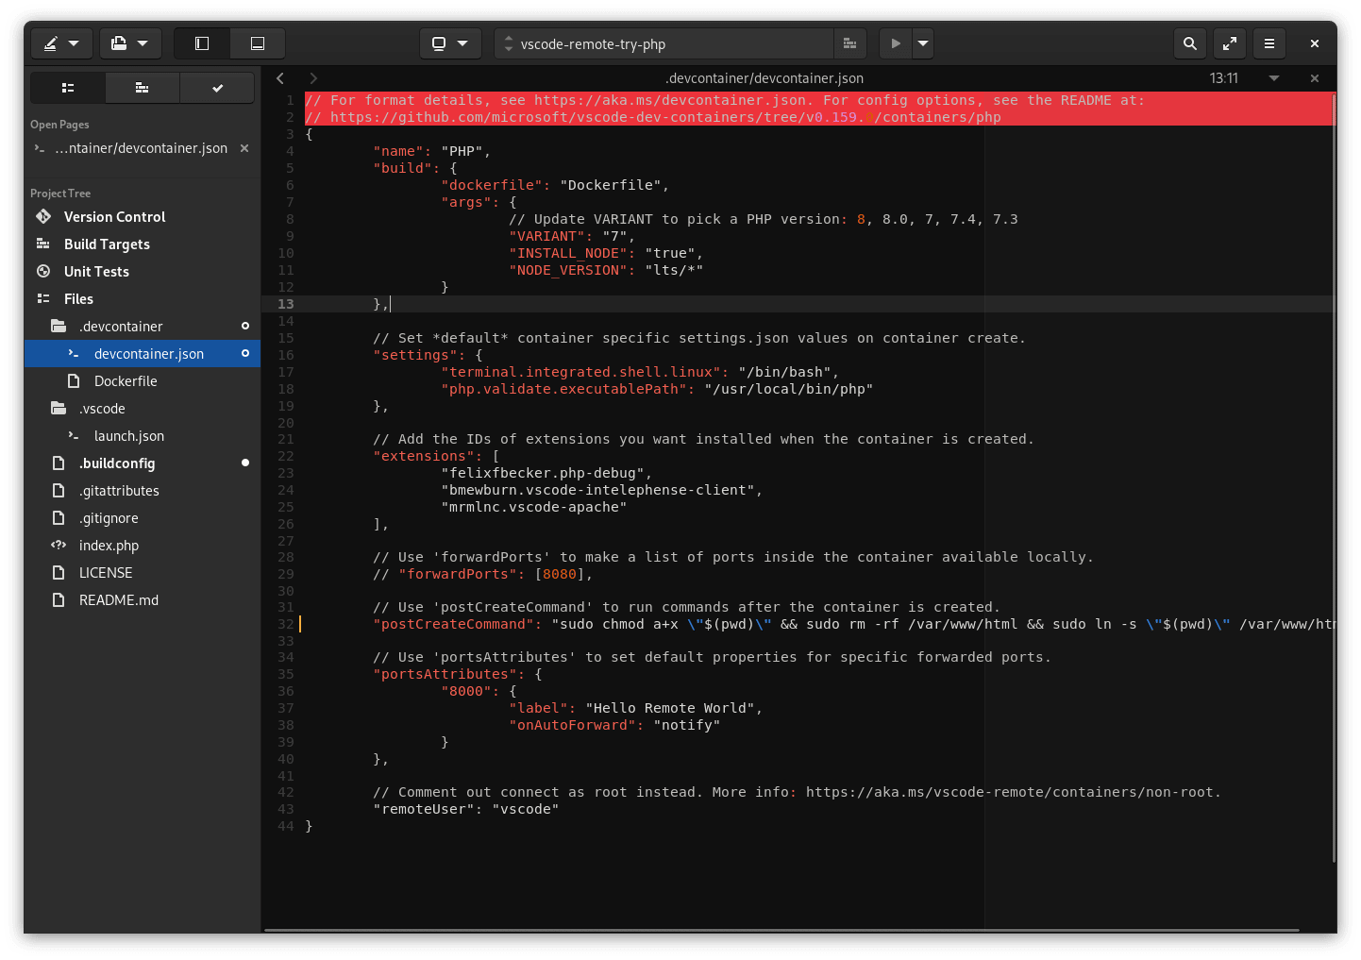
Task: Enter fullscreen using the expand-arrows icon
Action: point(1230,43)
